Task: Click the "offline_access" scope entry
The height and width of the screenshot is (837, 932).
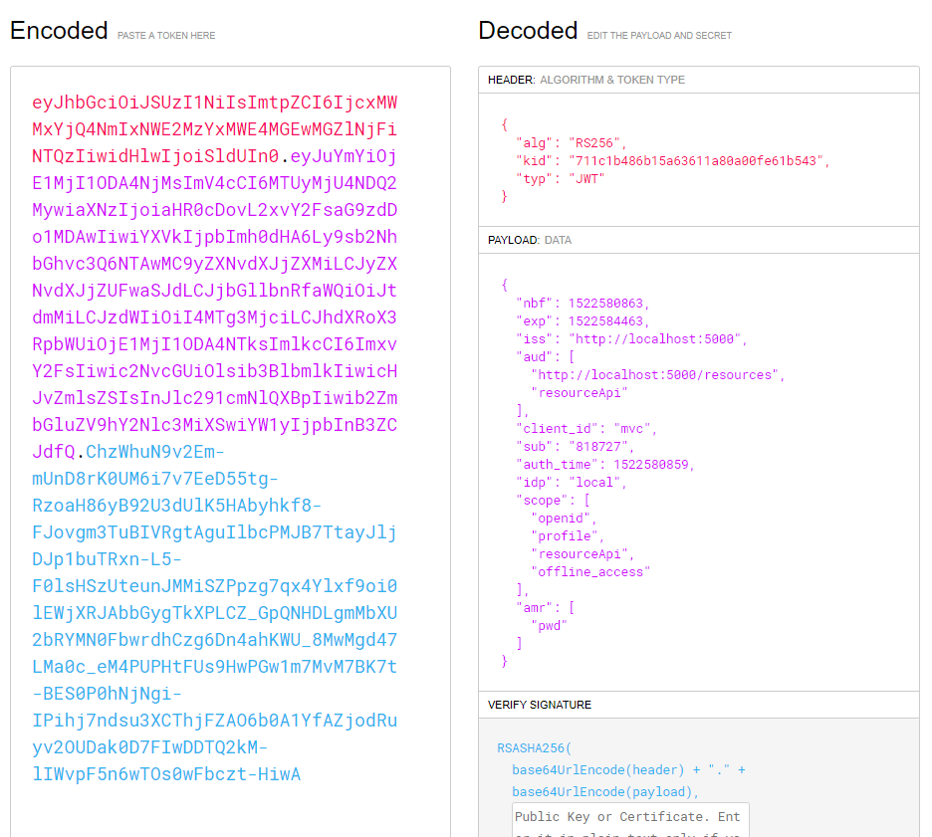Action: [x=592, y=571]
